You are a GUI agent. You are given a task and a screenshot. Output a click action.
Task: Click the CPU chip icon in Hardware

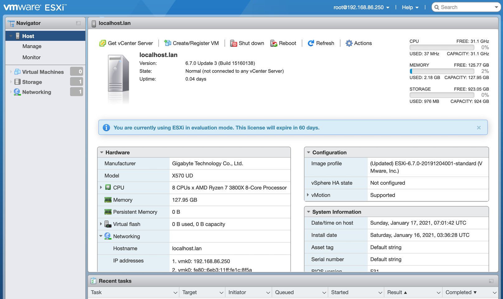click(108, 187)
